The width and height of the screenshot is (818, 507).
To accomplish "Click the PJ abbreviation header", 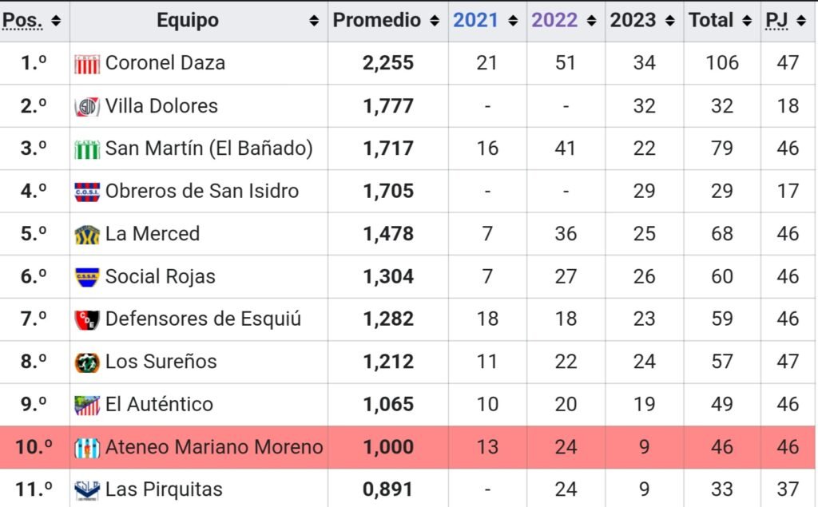I will (x=776, y=20).
